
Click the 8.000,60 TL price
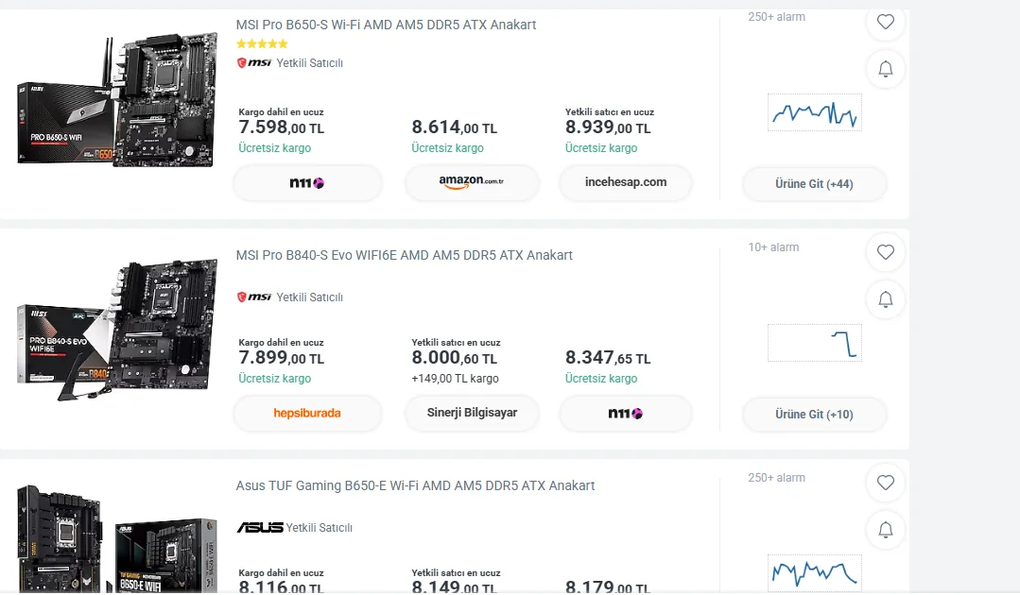pos(454,358)
